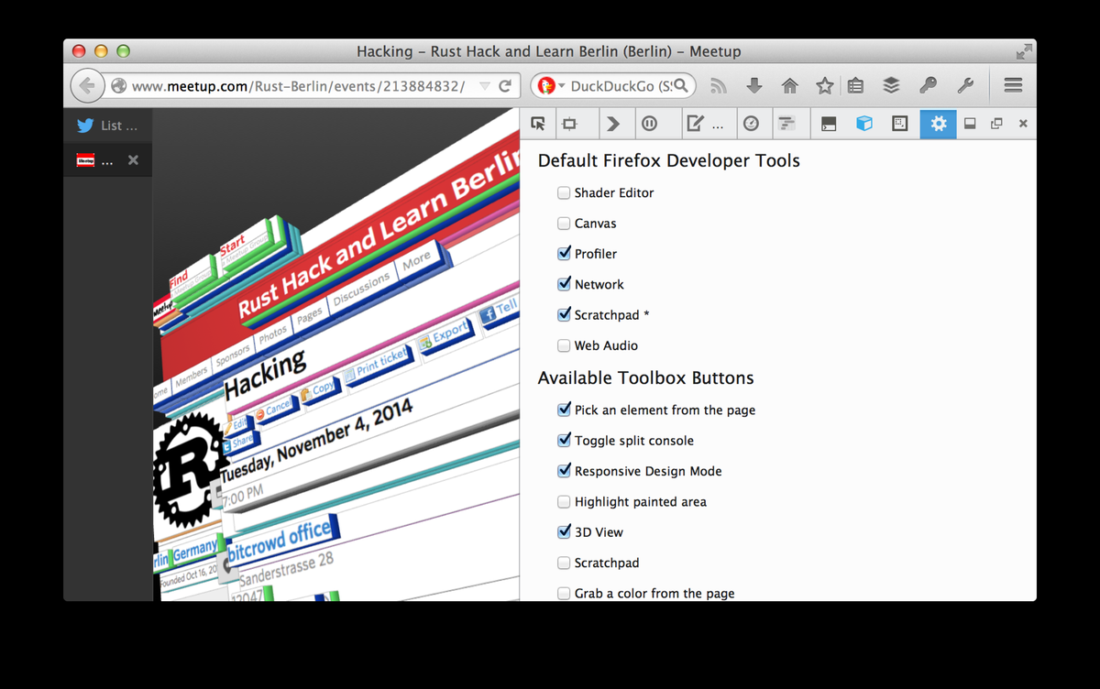Uncheck Responsive Design Mode checkbox

click(564, 472)
